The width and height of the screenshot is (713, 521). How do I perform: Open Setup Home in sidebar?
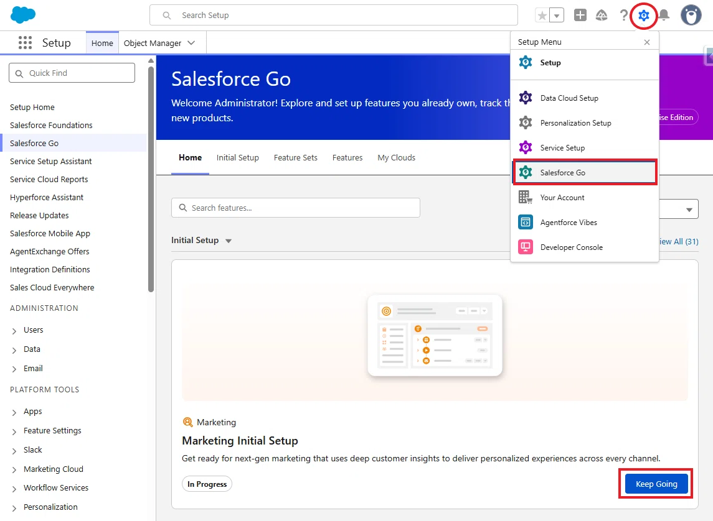[x=32, y=107]
